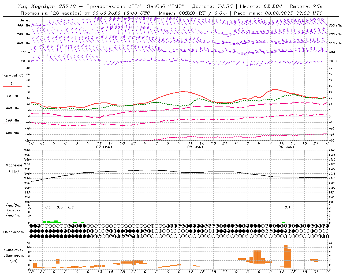The width and height of the screenshot is (343, 274).
Task: Select the forecast start text 06.06.2025 18:00 UTC
Action: coord(121,13)
